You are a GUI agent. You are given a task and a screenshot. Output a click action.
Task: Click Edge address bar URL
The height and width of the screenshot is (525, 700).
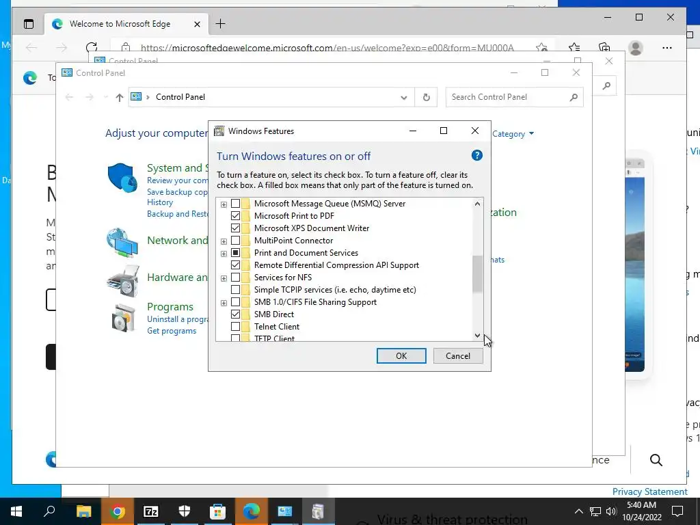[x=327, y=48]
